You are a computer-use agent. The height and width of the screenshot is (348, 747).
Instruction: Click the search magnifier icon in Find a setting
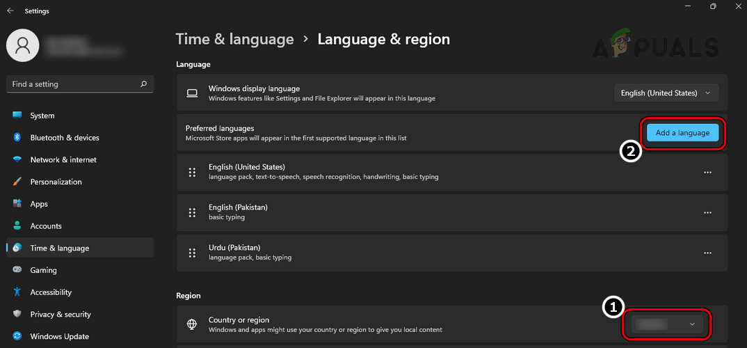[143, 84]
